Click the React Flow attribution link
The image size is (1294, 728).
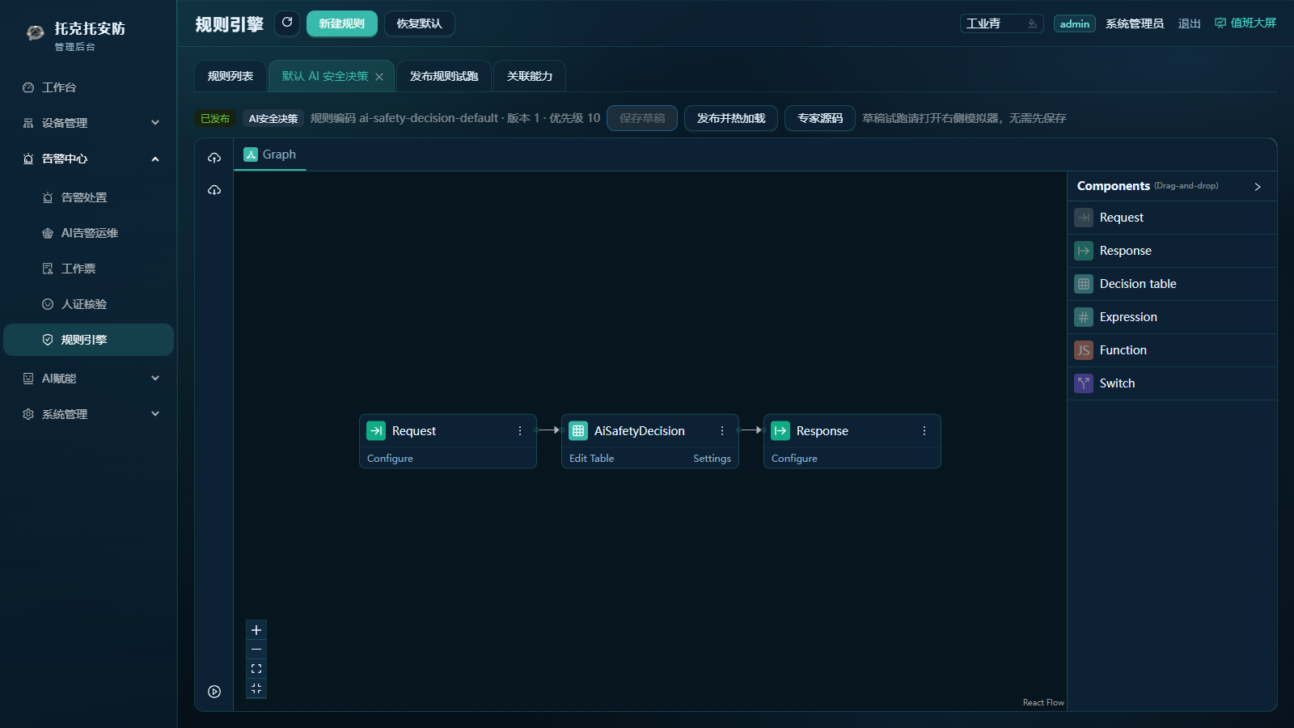point(1043,702)
